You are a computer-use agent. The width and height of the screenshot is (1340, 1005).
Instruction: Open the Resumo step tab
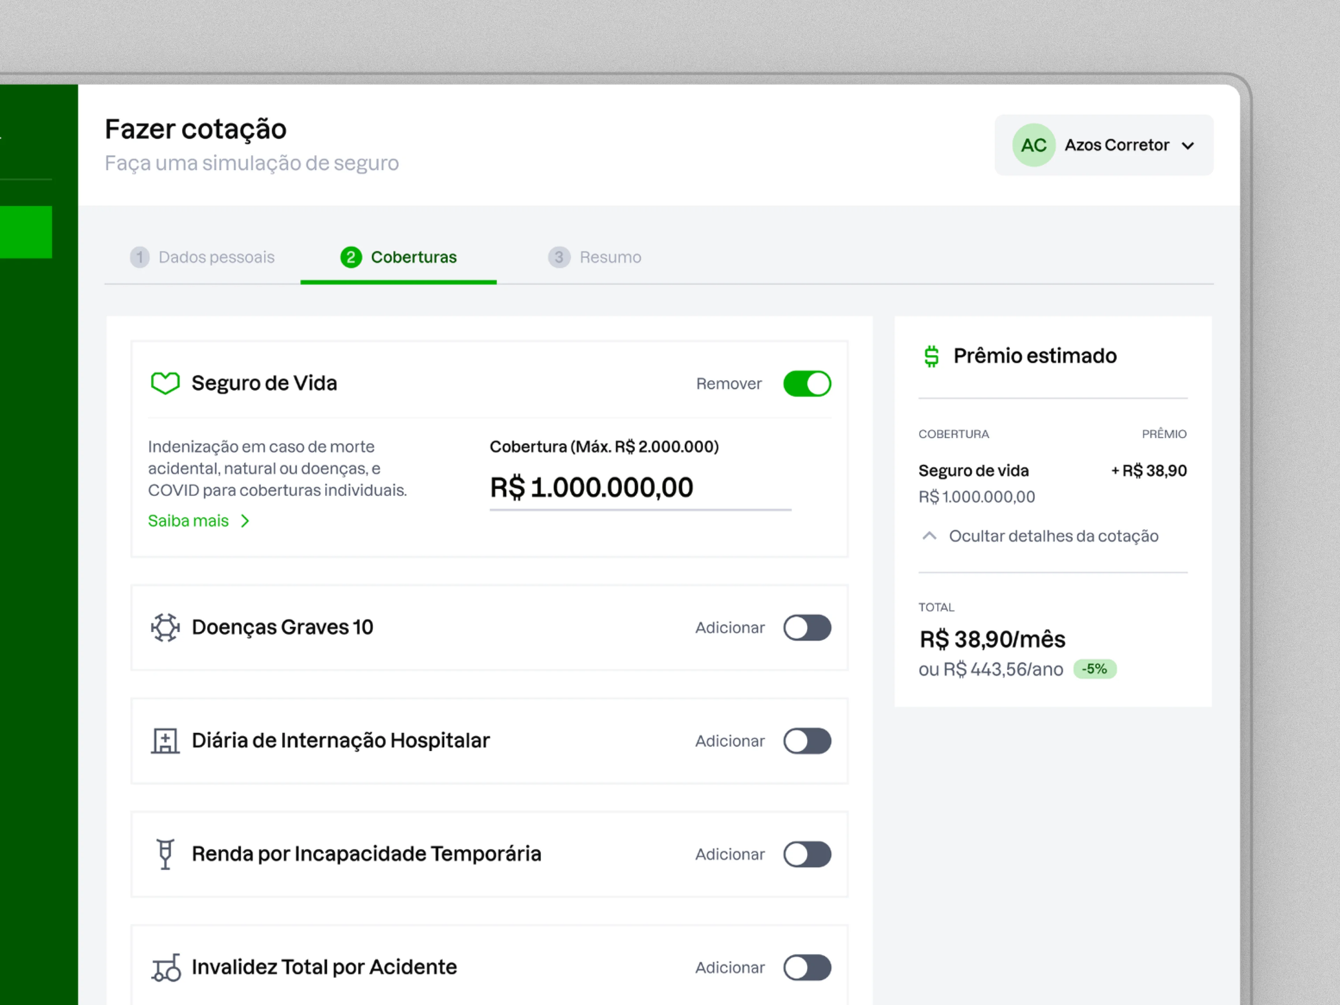click(x=595, y=258)
